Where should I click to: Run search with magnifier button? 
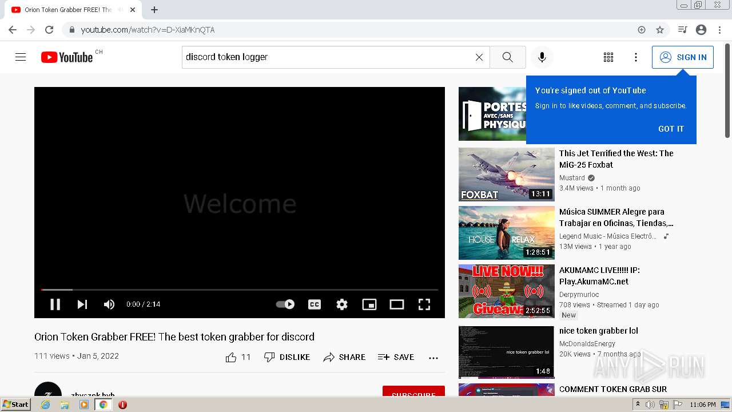(x=507, y=57)
